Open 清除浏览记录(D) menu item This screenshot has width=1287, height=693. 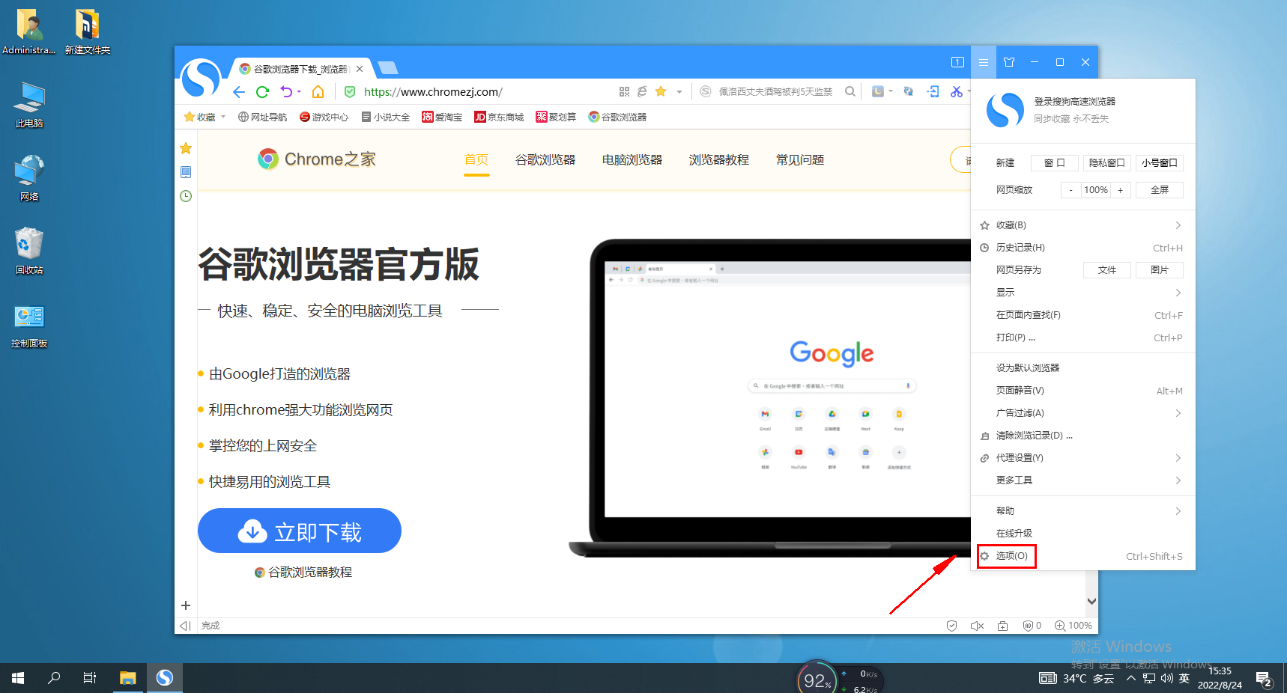tap(1083, 436)
